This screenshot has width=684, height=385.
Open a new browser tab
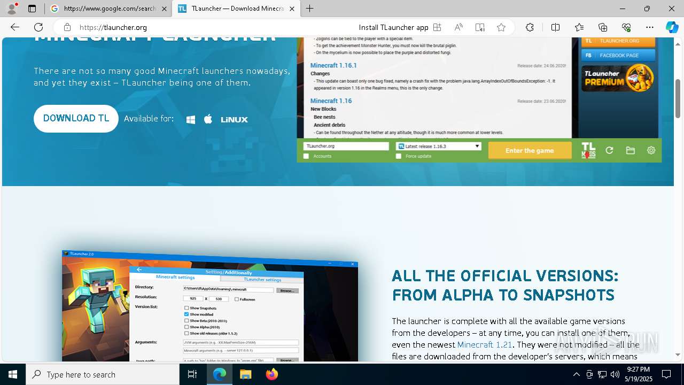tap(310, 9)
